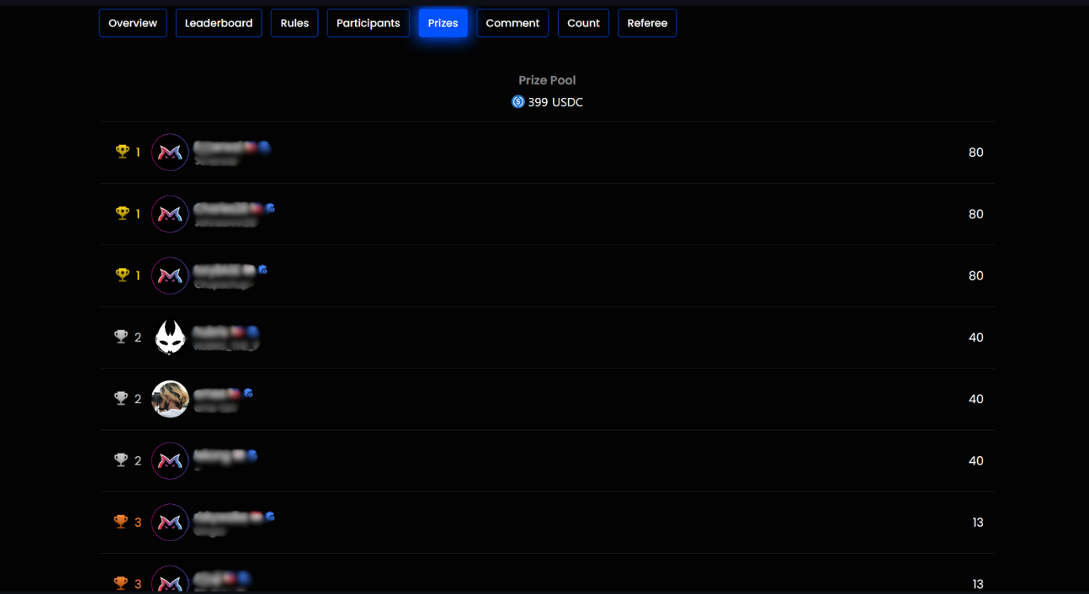1089x594 pixels.
Task: Click the 40 prize value in the white mask row
Action: point(975,338)
